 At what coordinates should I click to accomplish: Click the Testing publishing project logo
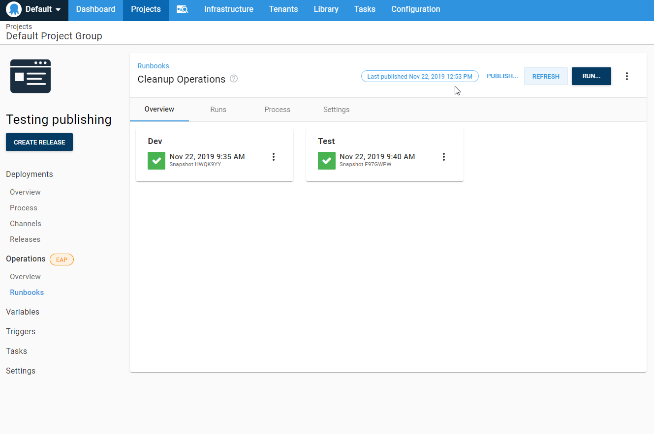[31, 76]
